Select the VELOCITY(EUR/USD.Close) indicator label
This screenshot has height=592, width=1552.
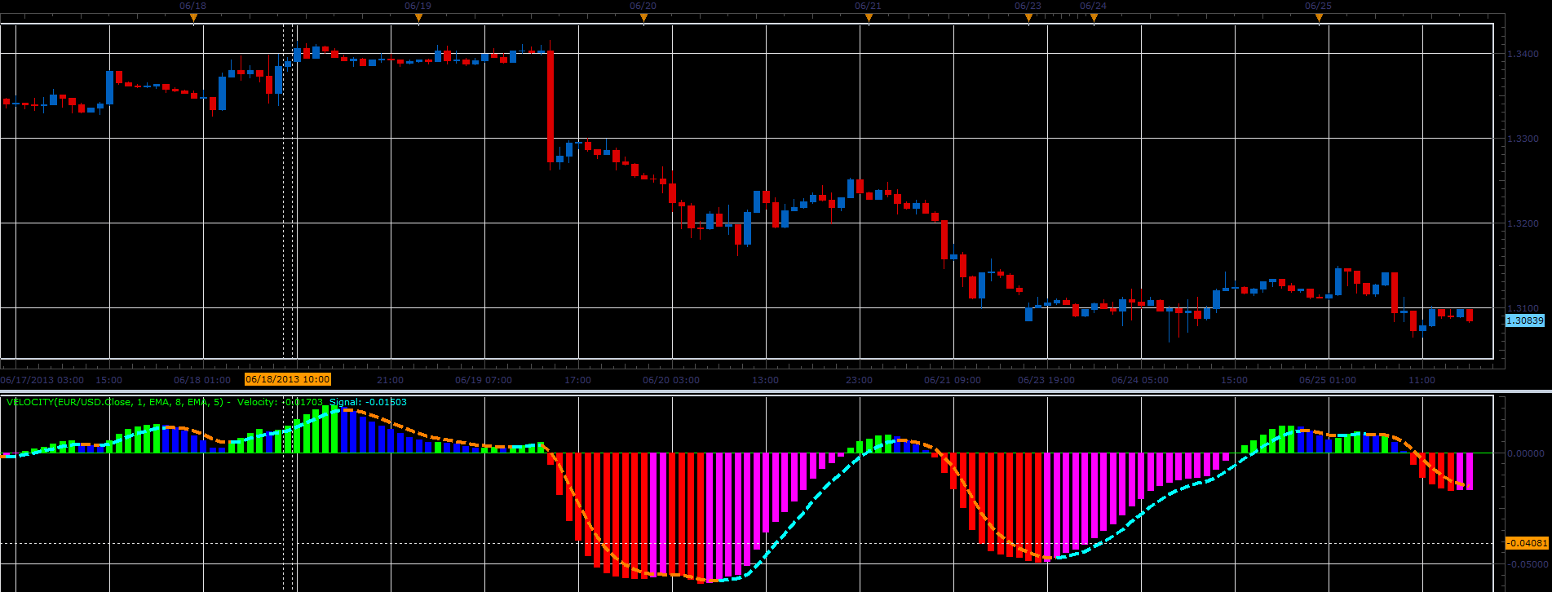tap(115, 402)
